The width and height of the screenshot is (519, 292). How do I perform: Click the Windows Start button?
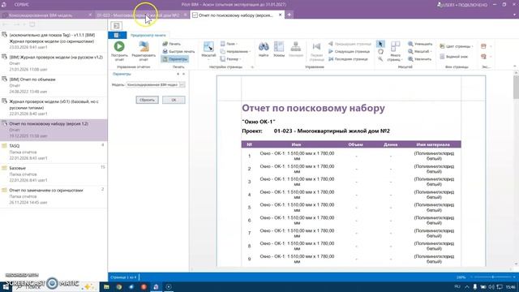(6, 286)
